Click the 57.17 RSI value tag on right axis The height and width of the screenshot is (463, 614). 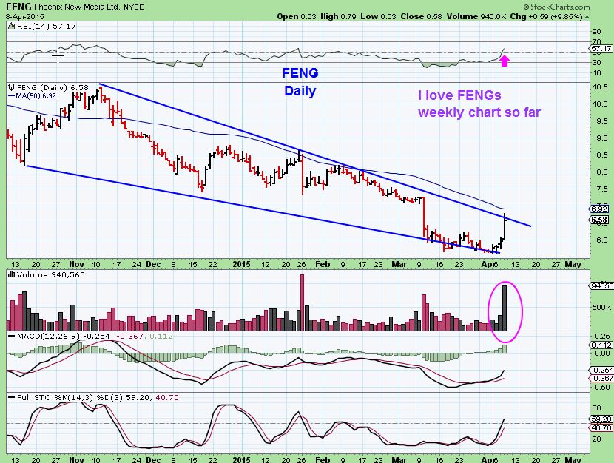click(601, 49)
